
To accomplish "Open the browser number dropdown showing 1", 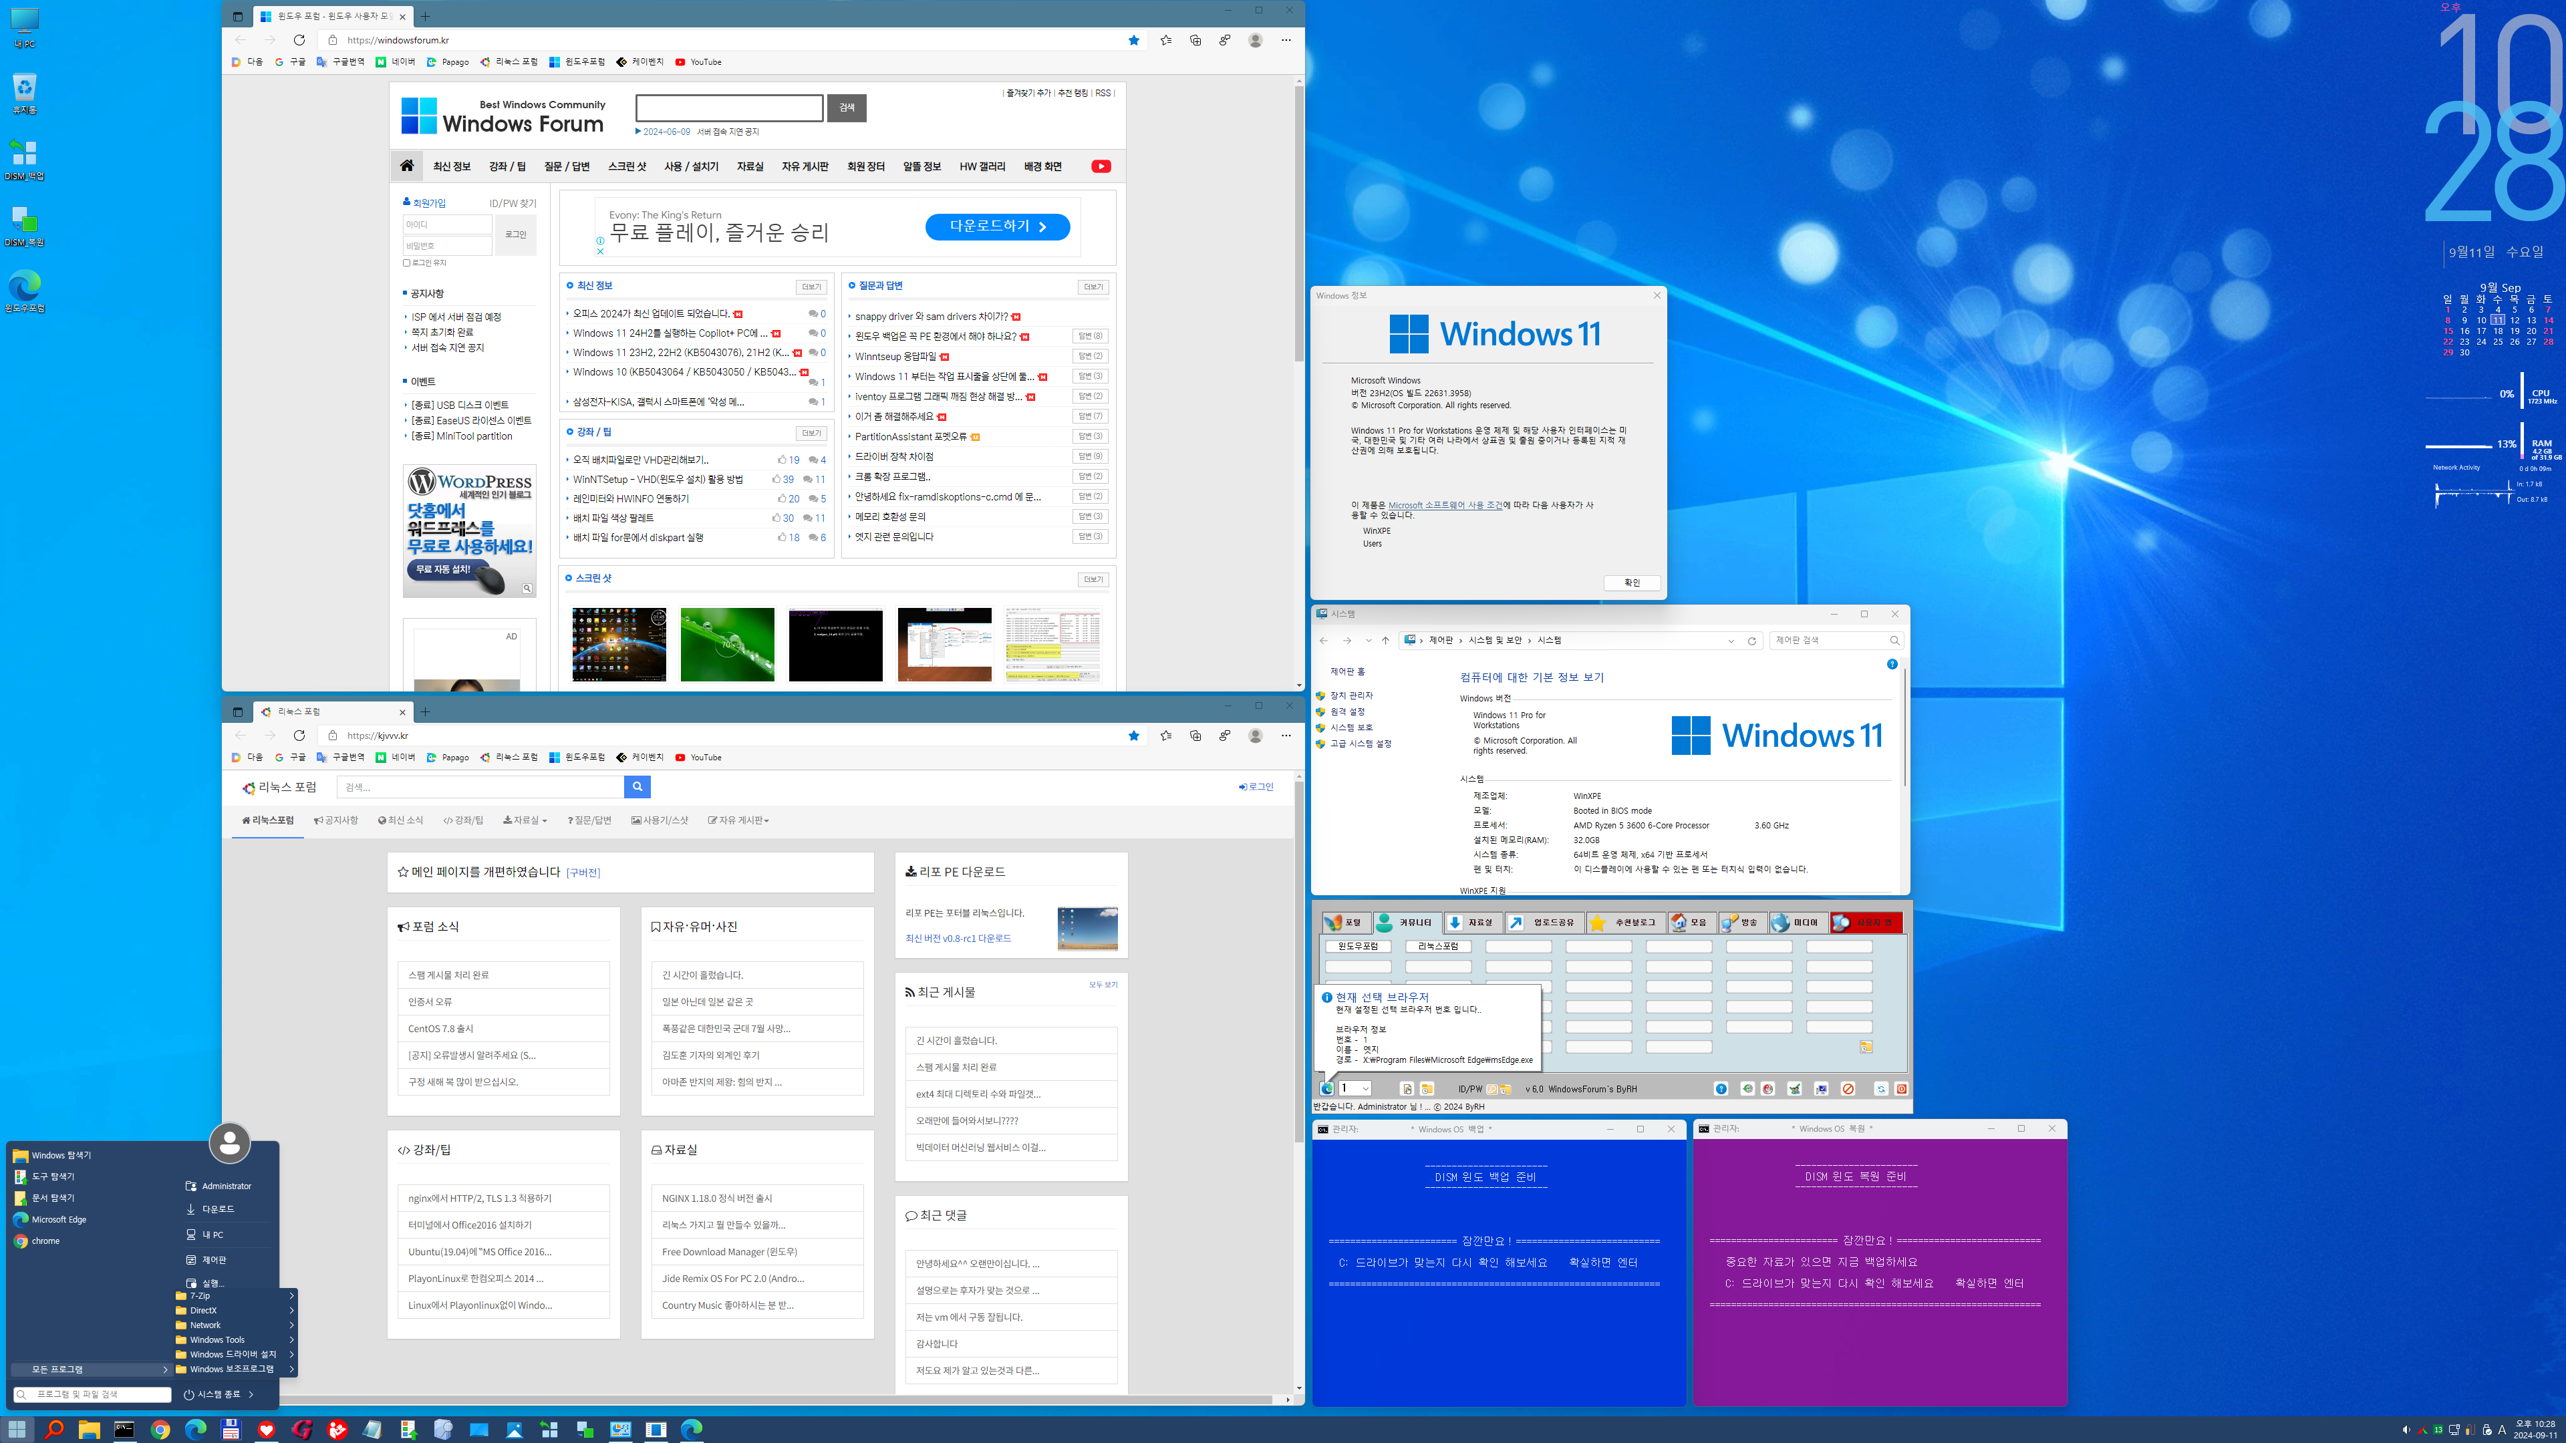I will 1356,1088.
